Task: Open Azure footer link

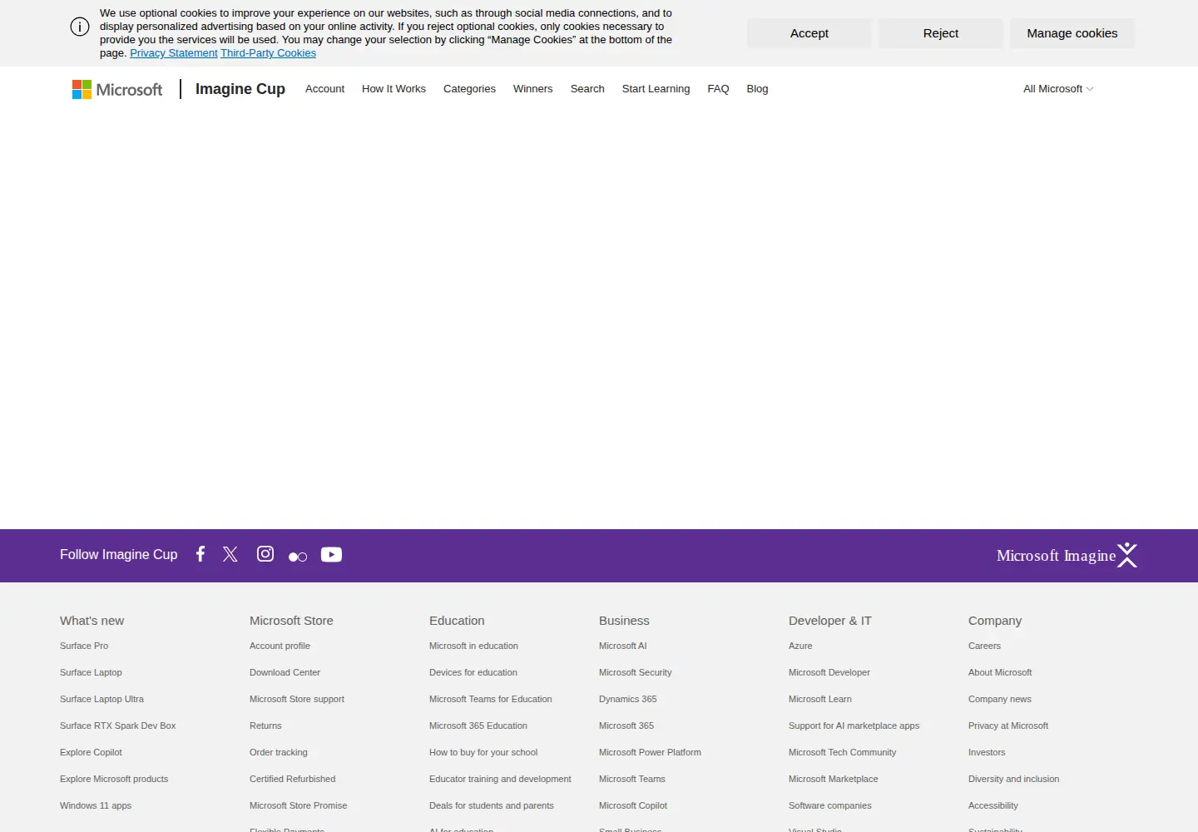Action: (800, 646)
